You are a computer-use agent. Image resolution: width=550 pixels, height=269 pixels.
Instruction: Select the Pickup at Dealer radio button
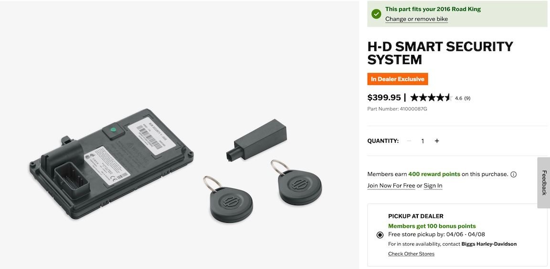[x=380, y=235]
